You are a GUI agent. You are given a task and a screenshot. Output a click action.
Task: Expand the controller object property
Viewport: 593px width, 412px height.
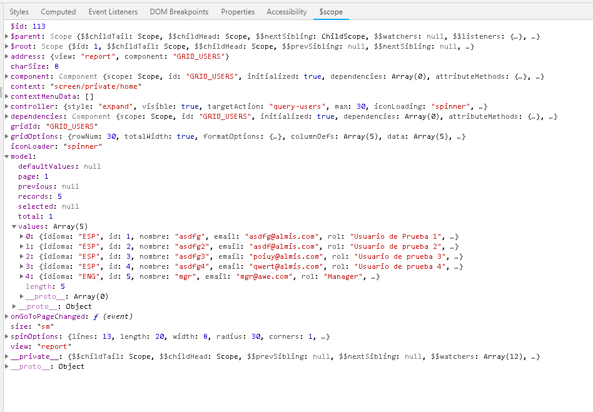[x=7, y=107]
